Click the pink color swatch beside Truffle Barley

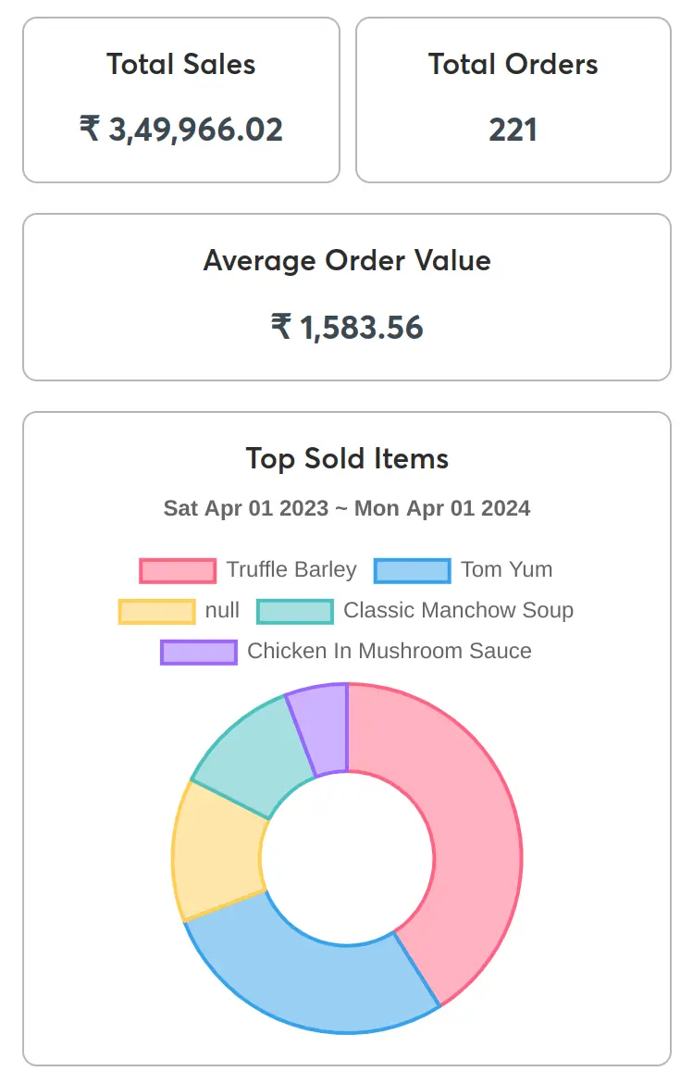pos(178,569)
